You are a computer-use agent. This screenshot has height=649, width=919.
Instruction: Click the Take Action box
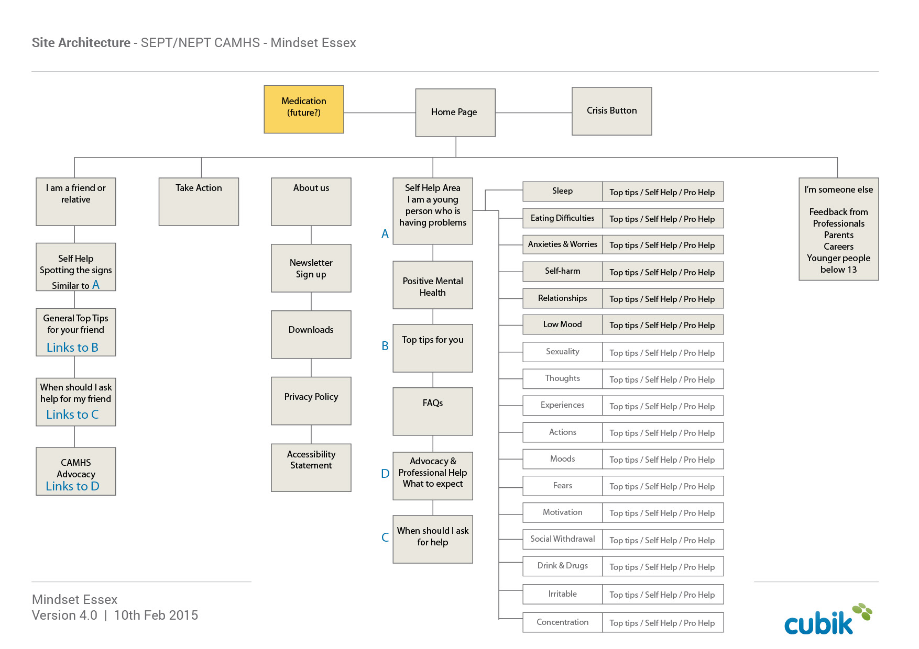coord(199,202)
